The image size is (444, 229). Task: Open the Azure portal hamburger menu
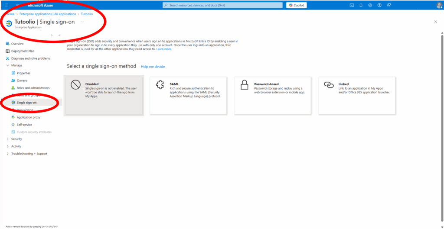click(x=7, y=5)
